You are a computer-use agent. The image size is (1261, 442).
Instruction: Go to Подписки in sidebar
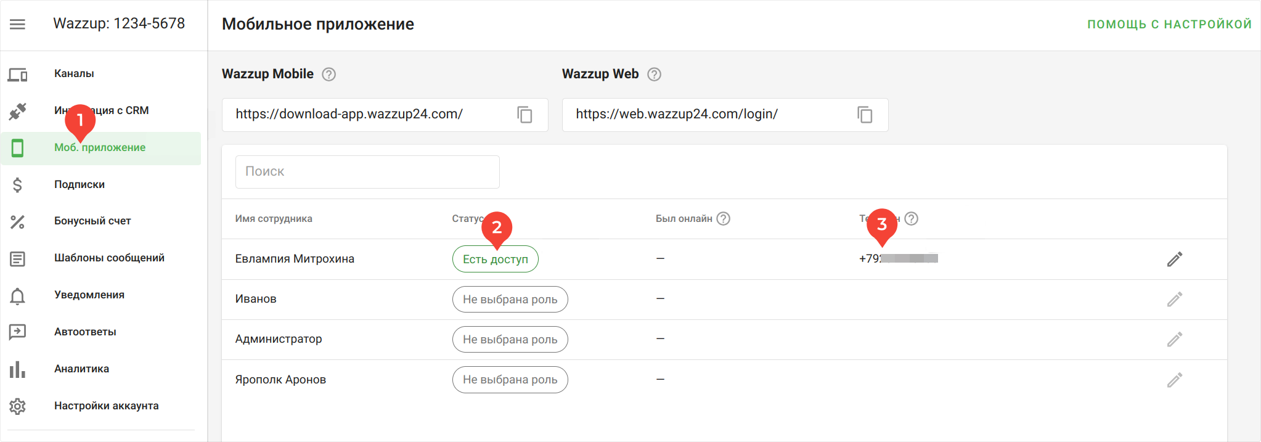tap(80, 184)
